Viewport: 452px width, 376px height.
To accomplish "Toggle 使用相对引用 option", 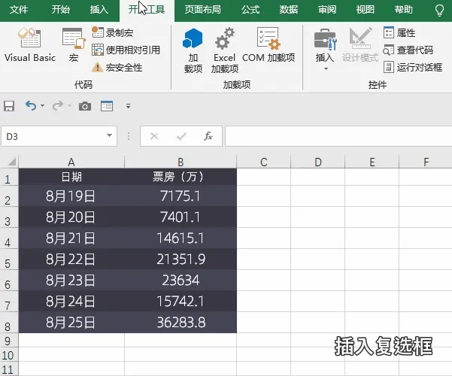I will tap(126, 50).
